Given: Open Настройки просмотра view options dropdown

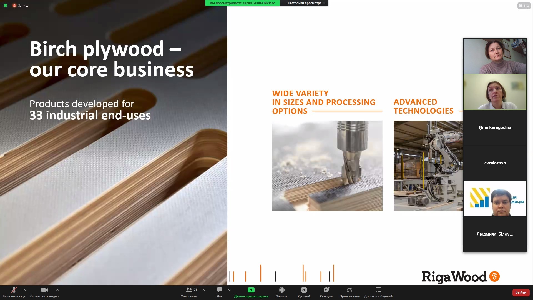Looking at the screenshot, I should tap(304, 3).
